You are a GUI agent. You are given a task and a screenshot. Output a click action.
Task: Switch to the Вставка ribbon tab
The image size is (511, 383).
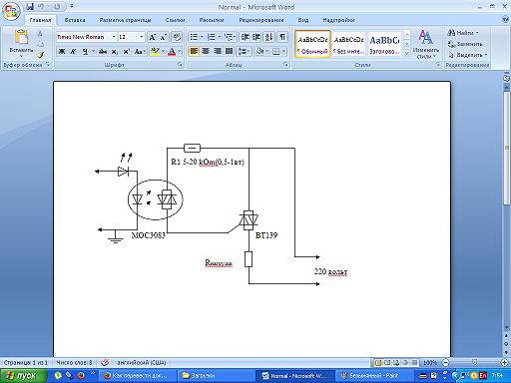pyautogui.click(x=75, y=20)
